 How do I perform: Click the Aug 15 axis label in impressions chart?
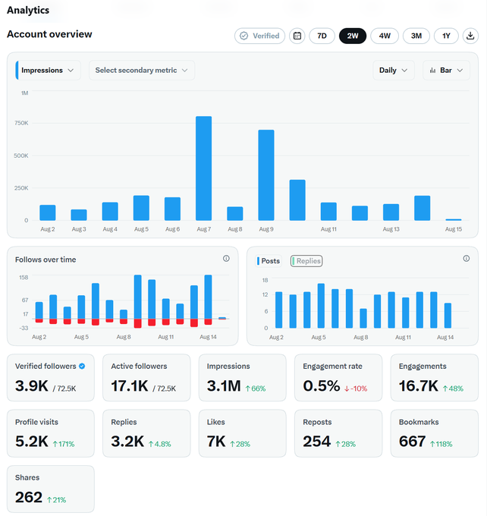454,229
